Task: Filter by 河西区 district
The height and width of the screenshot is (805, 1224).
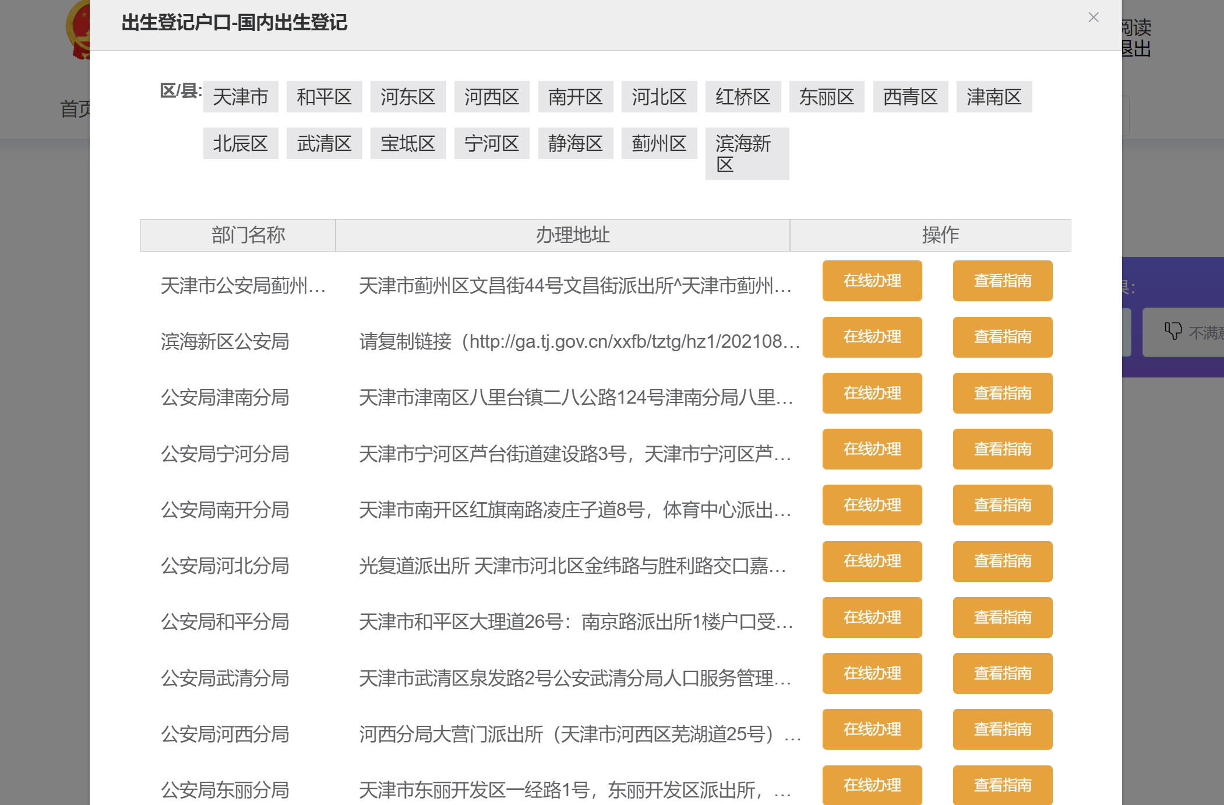Action: coord(491,97)
